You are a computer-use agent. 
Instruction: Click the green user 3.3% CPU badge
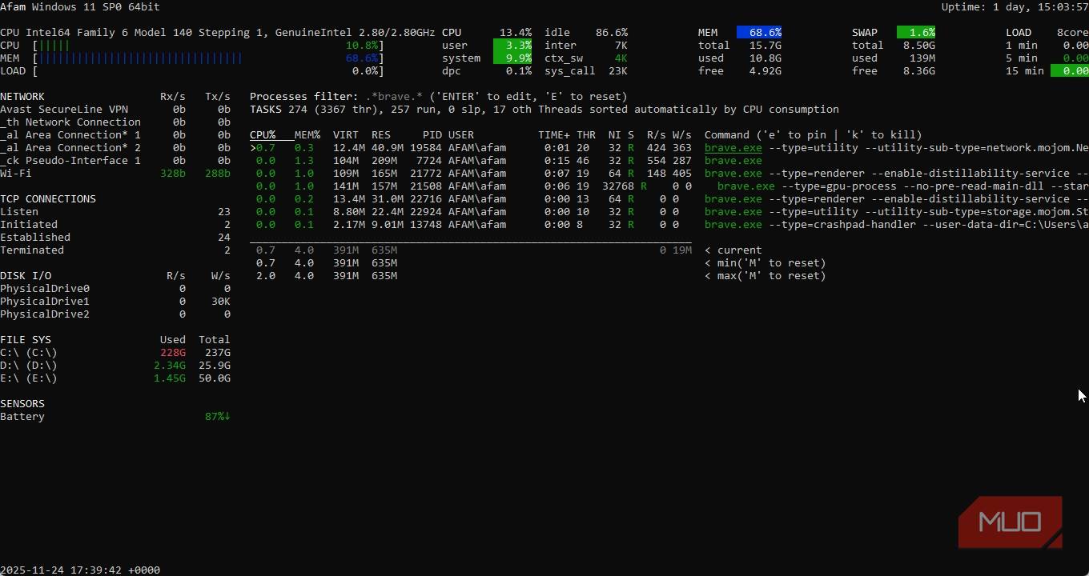(x=512, y=46)
